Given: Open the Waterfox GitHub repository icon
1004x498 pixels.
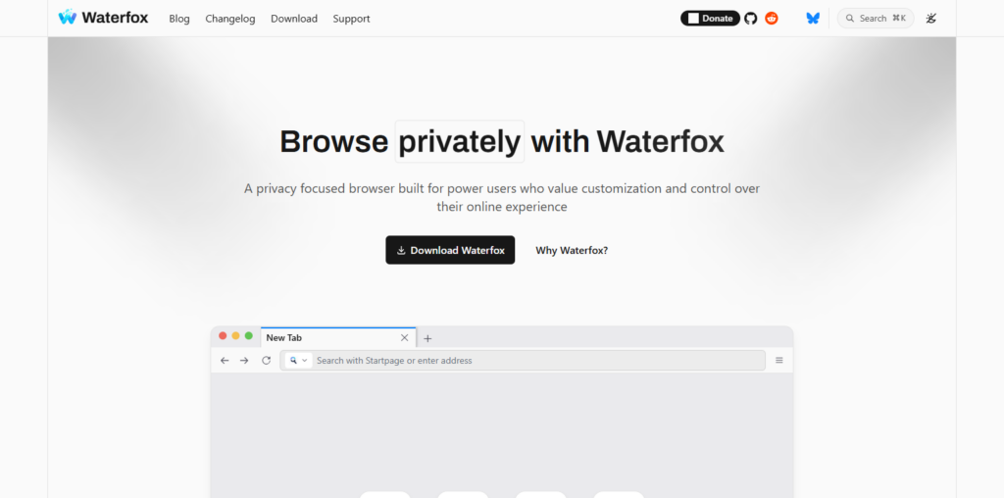Looking at the screenshot, I should (x=750, y=19).
